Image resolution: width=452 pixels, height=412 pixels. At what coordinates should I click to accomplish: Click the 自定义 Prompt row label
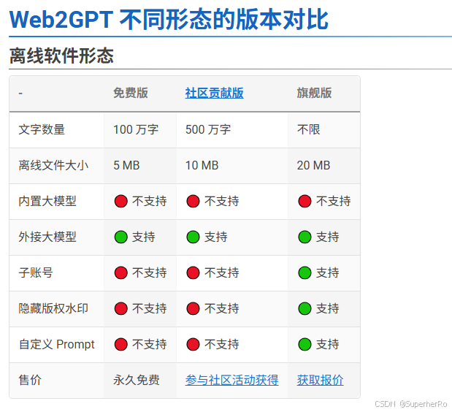click(57, 344)
